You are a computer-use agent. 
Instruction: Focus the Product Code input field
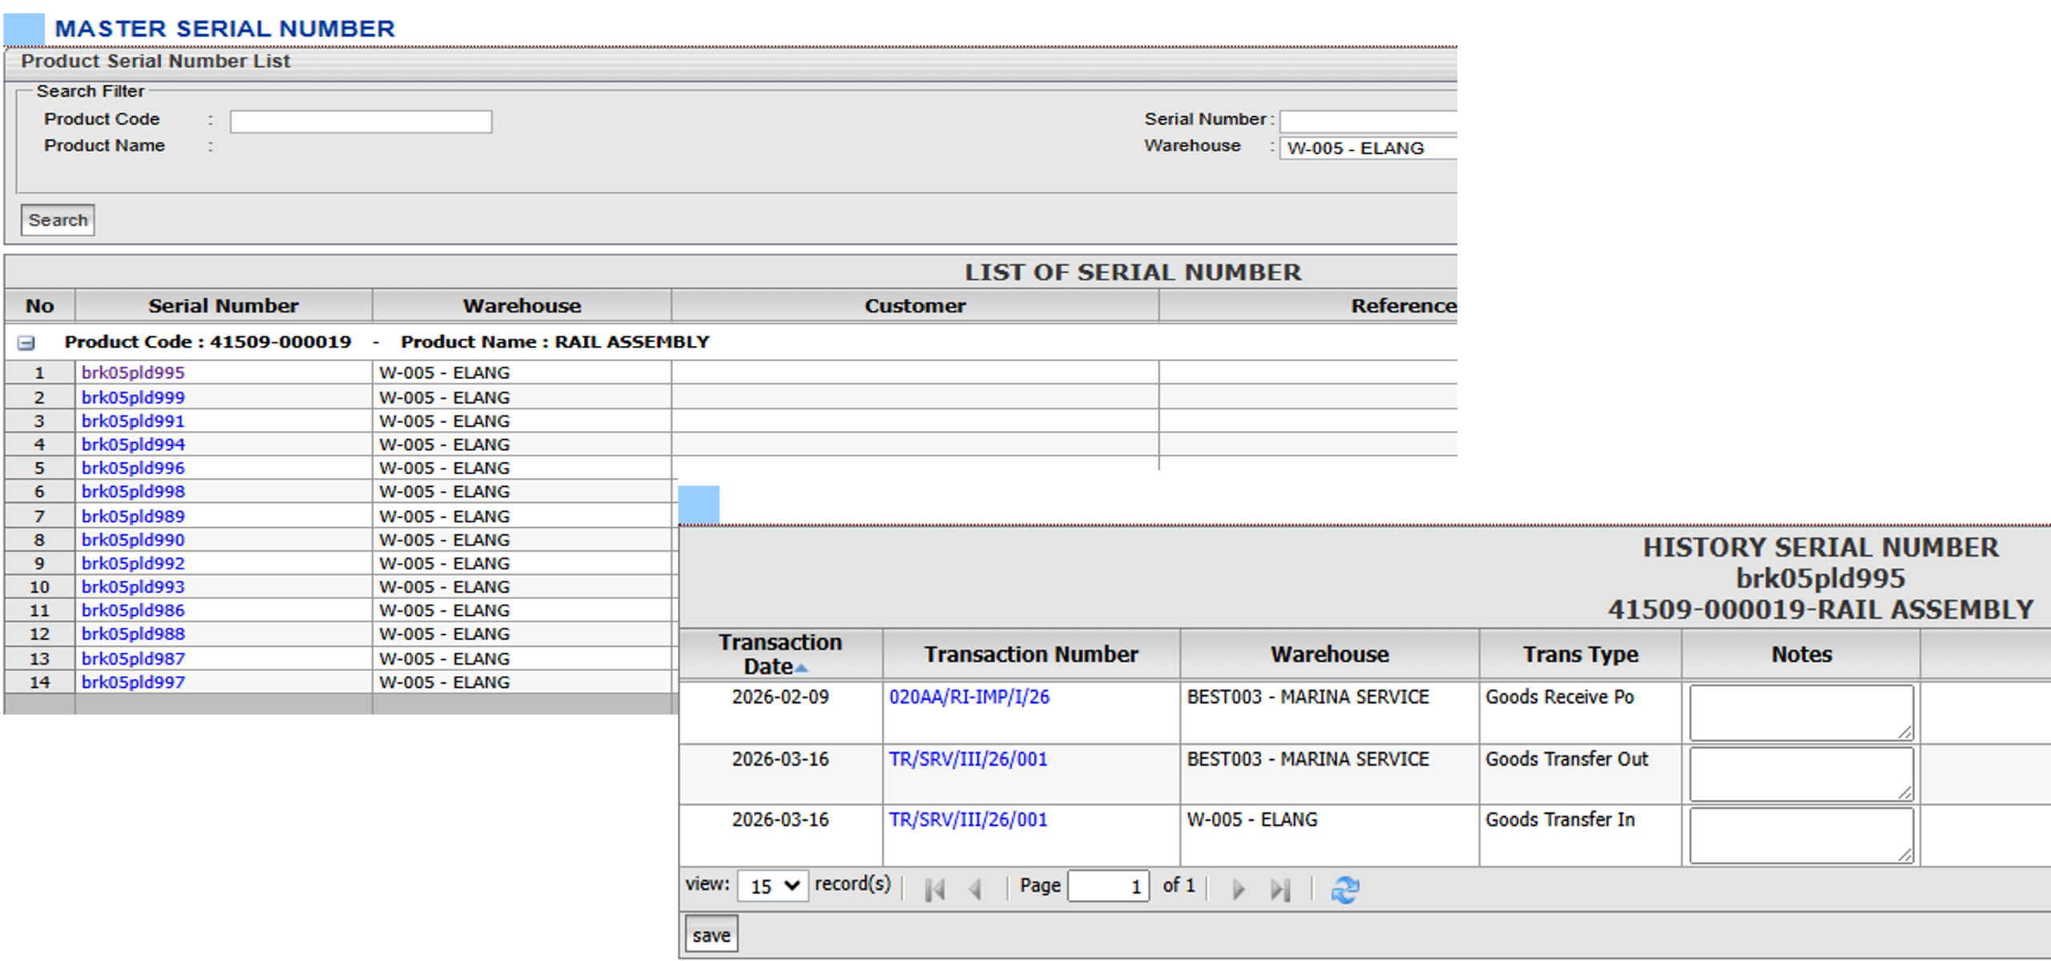pos(361,122)
